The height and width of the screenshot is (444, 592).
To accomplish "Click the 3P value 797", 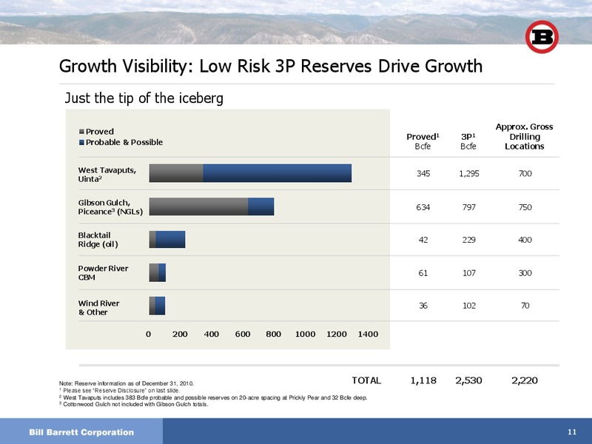I will click(469, 207).
